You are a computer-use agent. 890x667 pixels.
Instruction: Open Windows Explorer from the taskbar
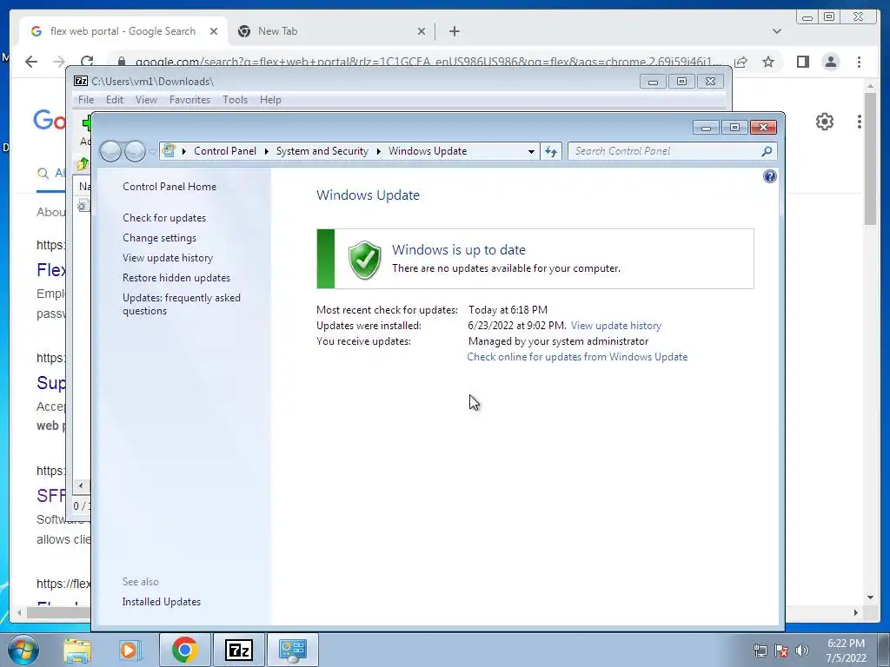point(77,650)
